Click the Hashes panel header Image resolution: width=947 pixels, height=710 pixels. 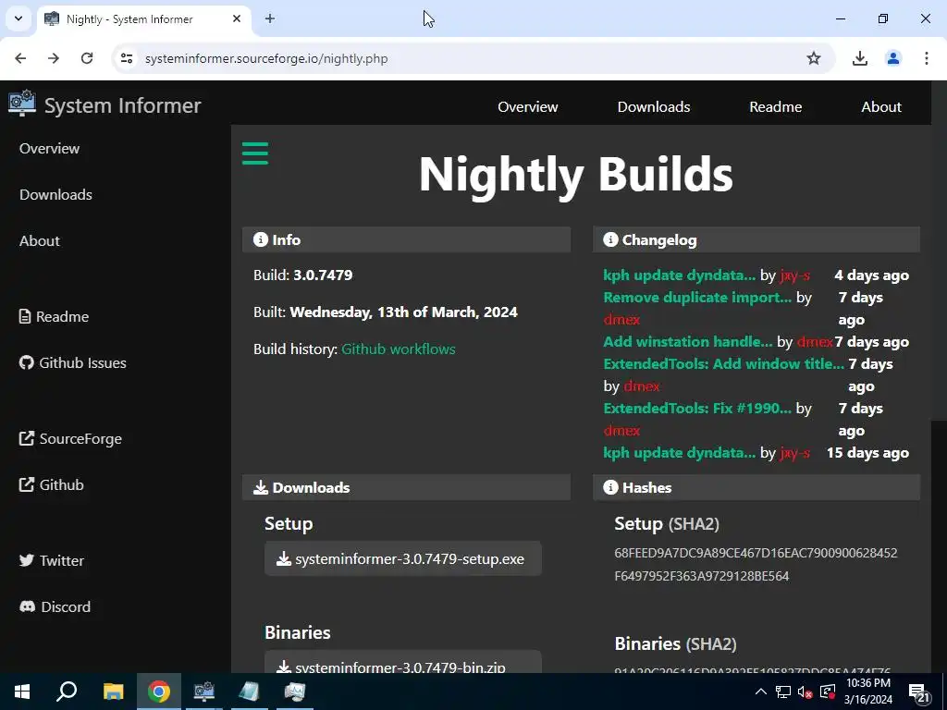[756, 487]
